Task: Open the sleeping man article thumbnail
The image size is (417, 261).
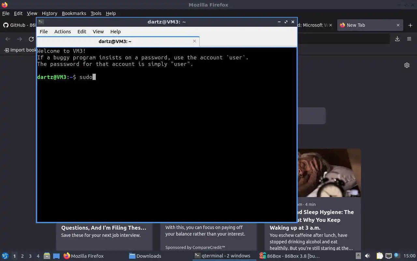Action: [x=329, y=173]
